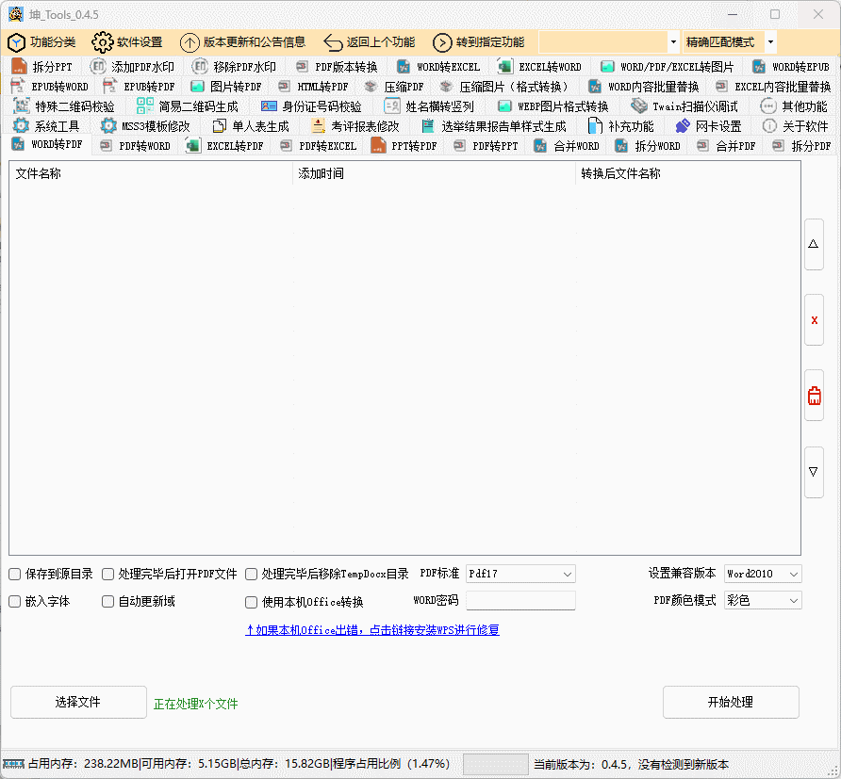This screenshot has height=779, width=841.
Task: Click the 转到指定功能 arrow icon
Action: pos(442,43)
